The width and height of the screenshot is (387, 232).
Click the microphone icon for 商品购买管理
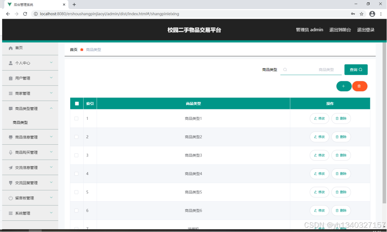click(x=10, y=152)
